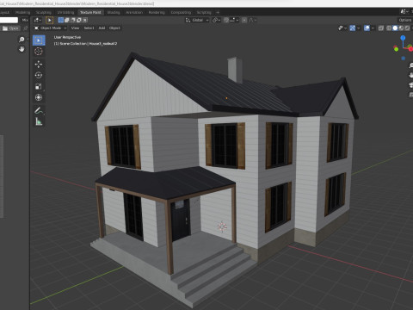Switch to Rendered viewport shading
The height and width of the screenshot is (310, 413).
click(407, 28)
